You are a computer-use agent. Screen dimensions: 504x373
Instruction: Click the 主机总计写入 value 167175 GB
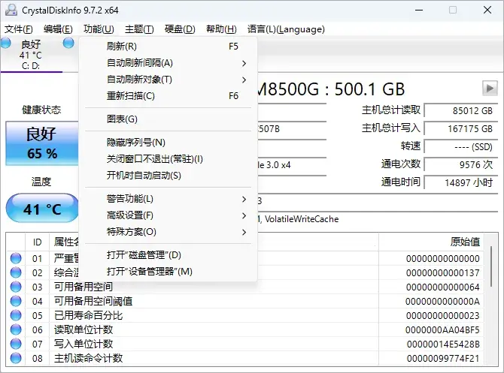(461, 129)
